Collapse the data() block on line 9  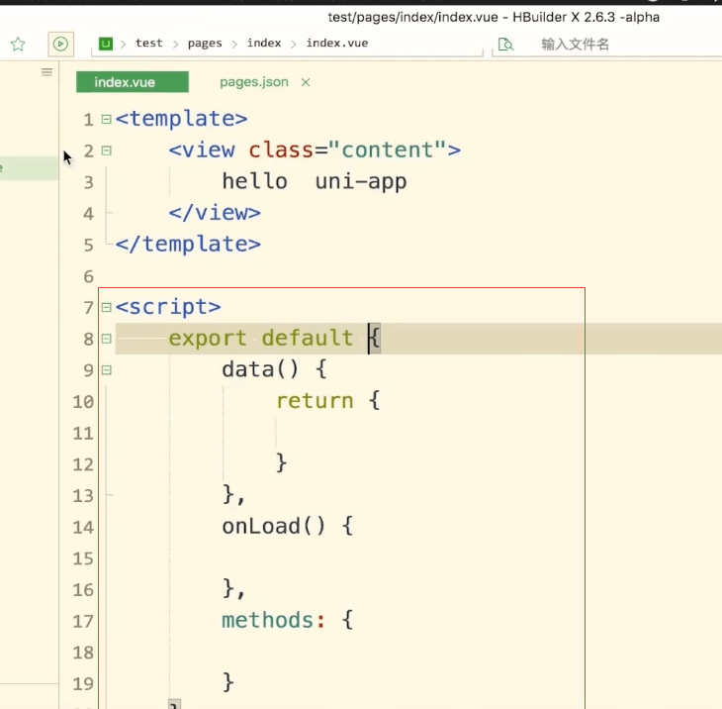tap(107, 370)
